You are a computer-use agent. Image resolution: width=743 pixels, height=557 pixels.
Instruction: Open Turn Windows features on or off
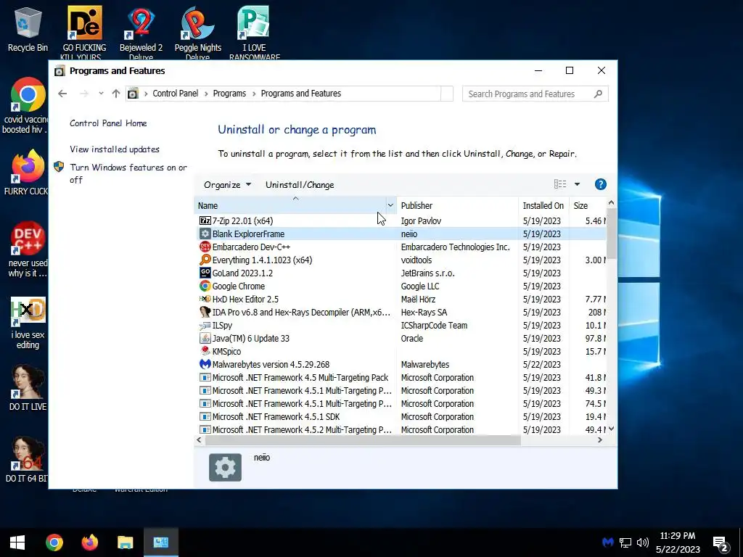(128, 173)
